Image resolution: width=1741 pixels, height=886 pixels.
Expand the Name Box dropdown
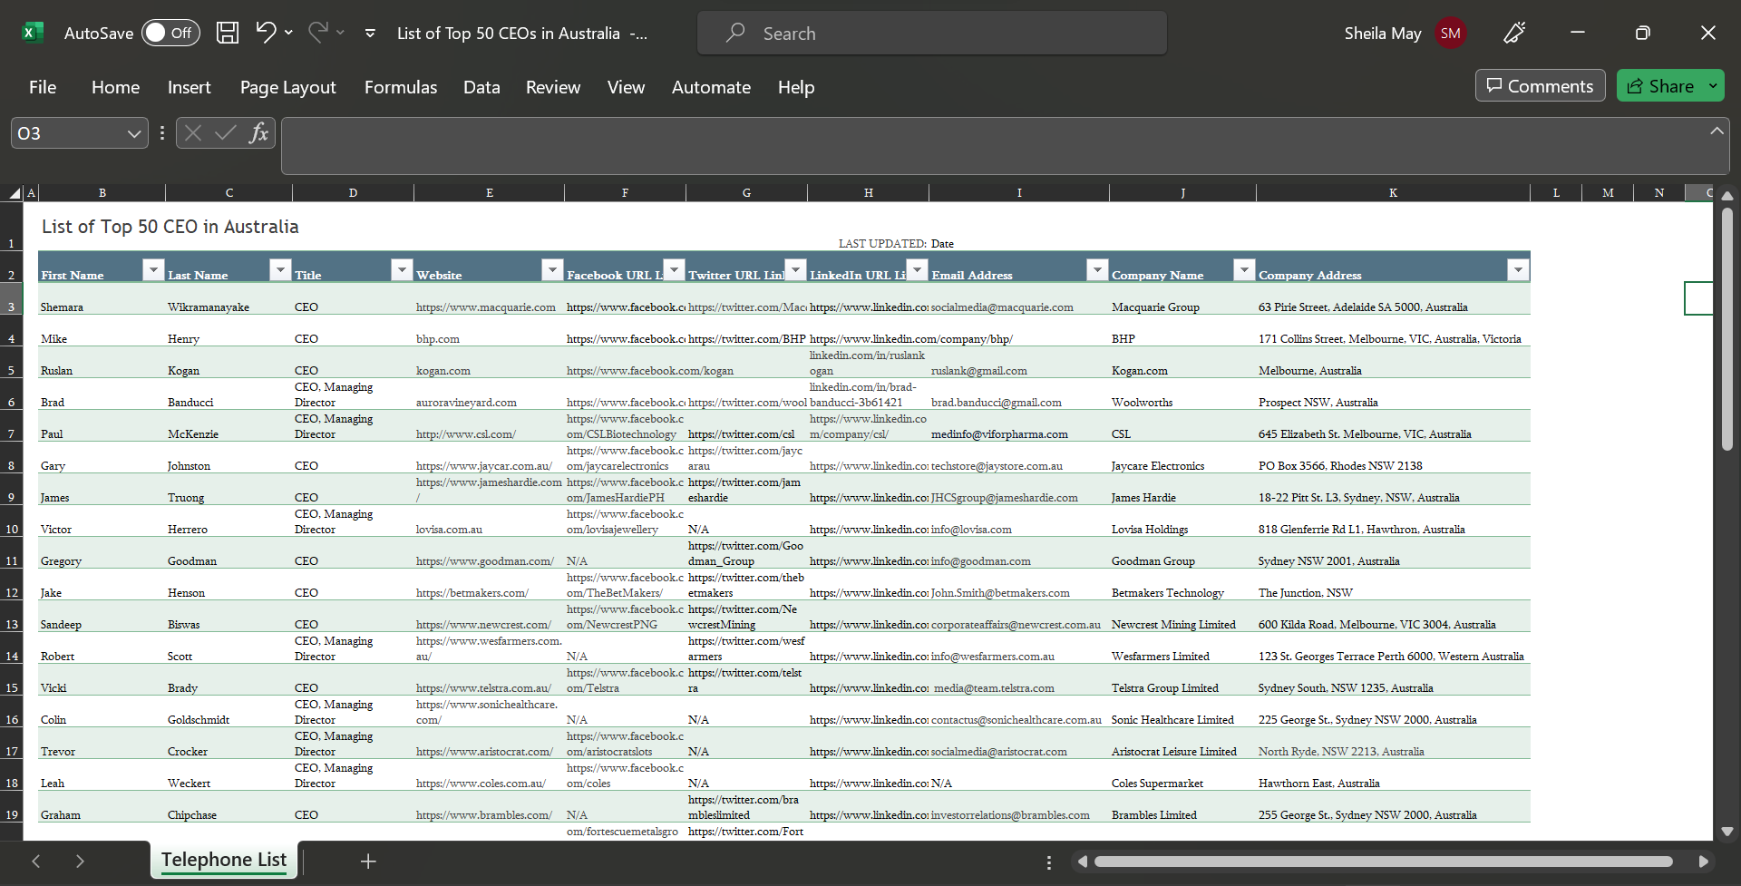point(134,133)
